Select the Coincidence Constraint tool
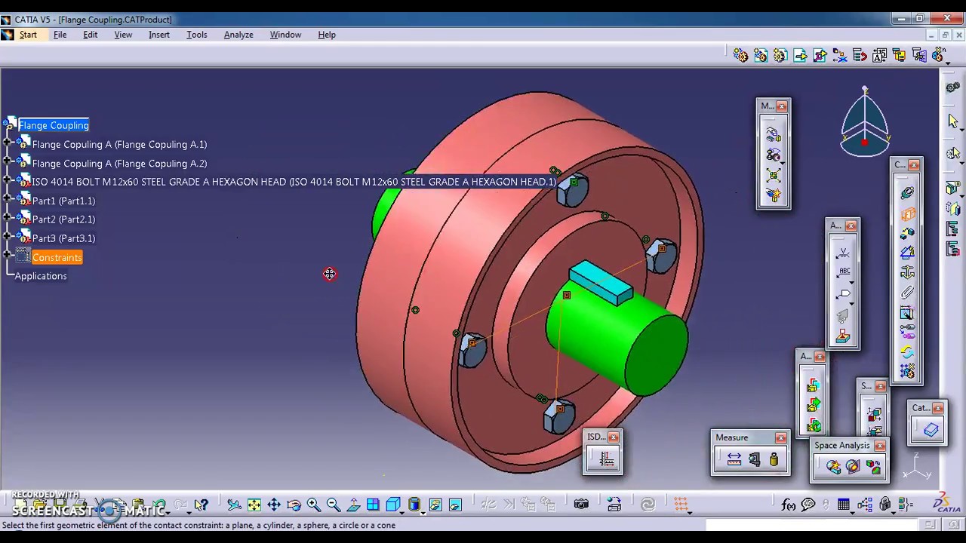 tap(906, 192)
